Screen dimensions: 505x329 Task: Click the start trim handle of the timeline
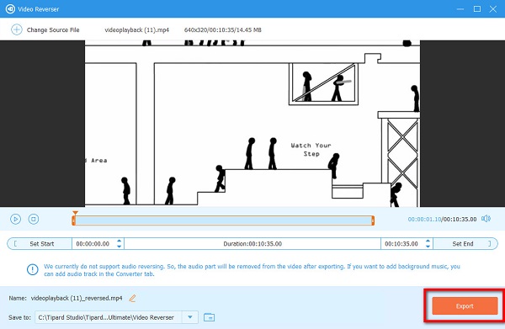(x=74, y=220)
